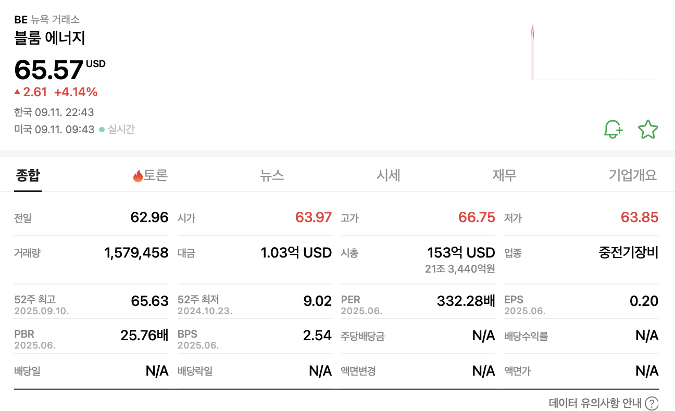Select the 종합 tab
Image resolution: width=675 pixels, height=411 pixels.
pos(28,175)
